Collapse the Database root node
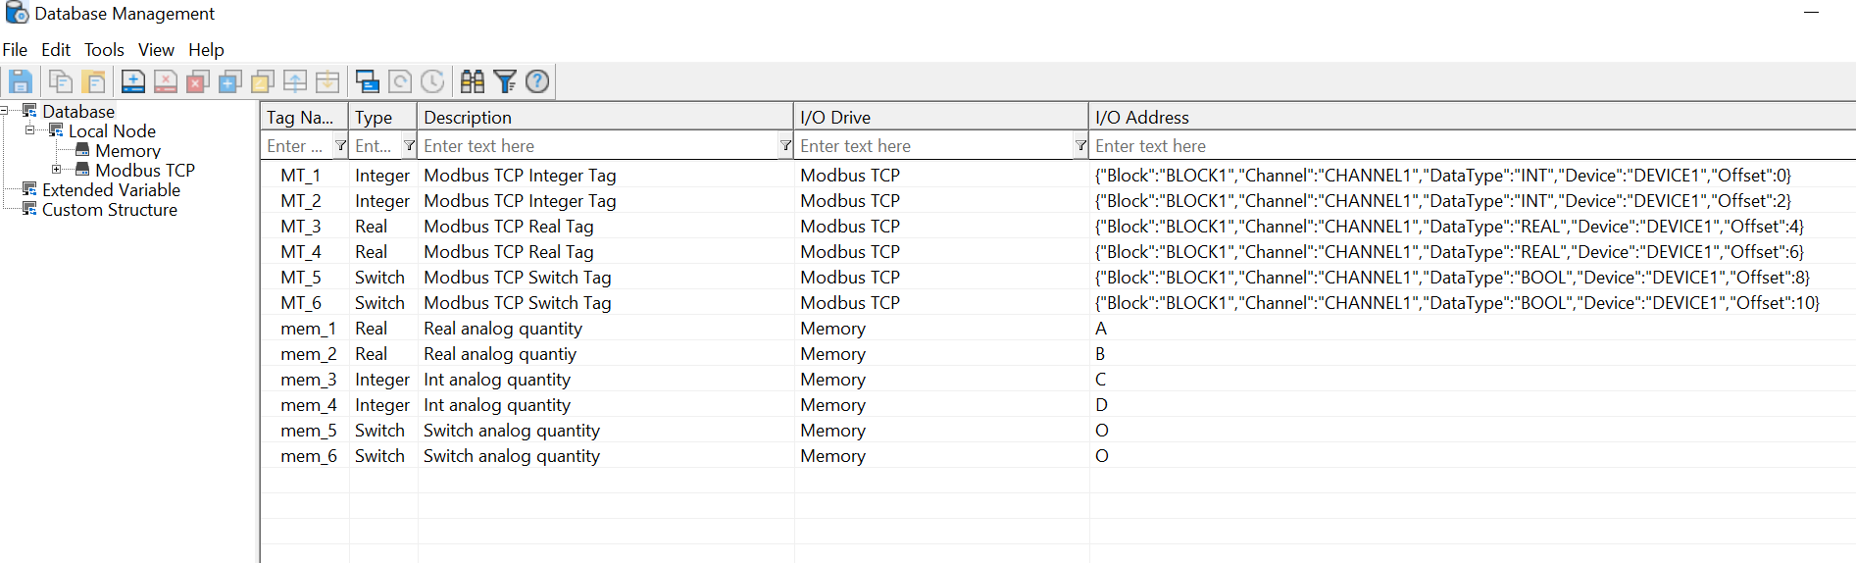Screen dimensions: 1856x563 click(x=5, y=111)
